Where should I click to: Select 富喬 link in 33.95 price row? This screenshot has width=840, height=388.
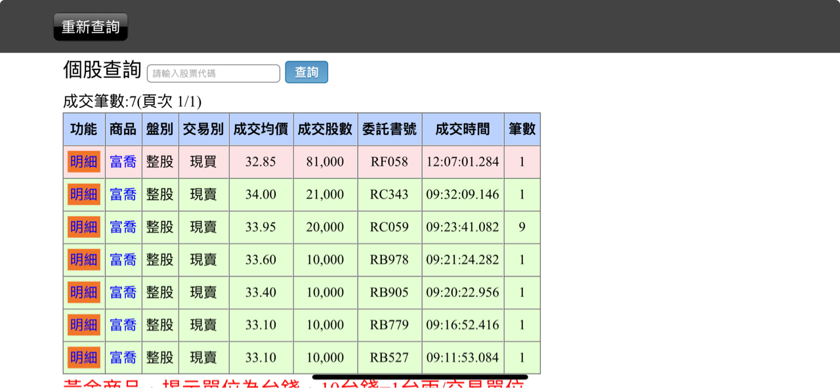[x=123, y=227]
